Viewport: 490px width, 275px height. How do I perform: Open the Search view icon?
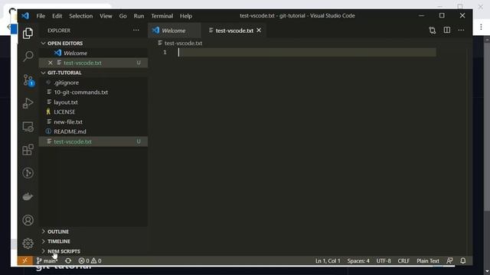(28, 57)
